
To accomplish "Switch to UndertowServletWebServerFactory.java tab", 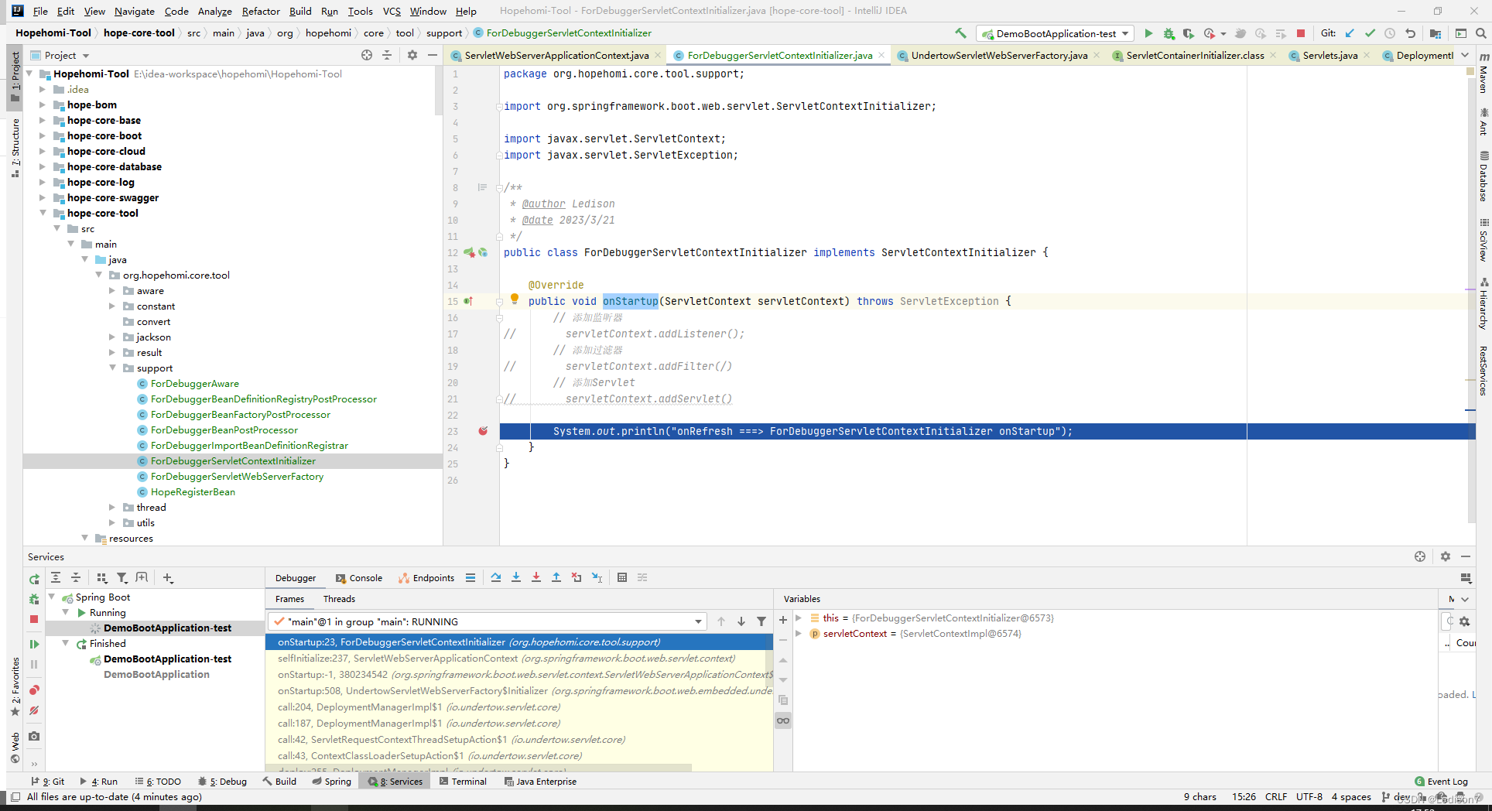I will [999, 55].
